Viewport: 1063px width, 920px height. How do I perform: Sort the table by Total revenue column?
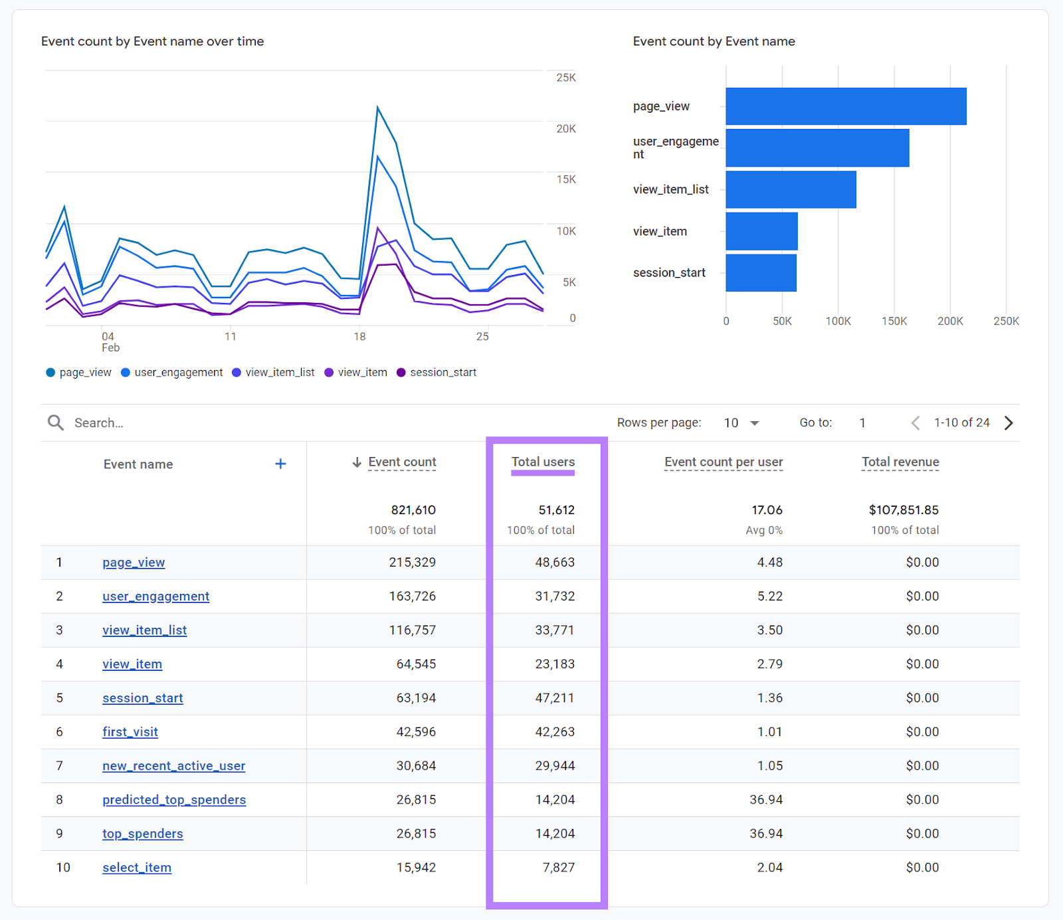[900, 462]
